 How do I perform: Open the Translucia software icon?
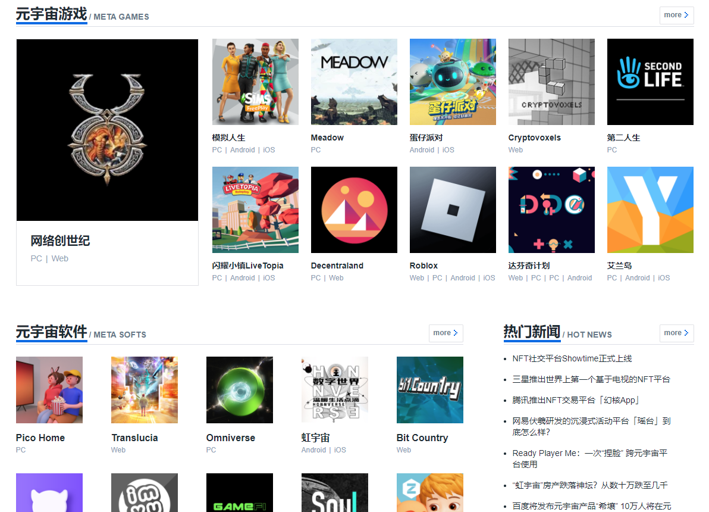click(145, 390)
